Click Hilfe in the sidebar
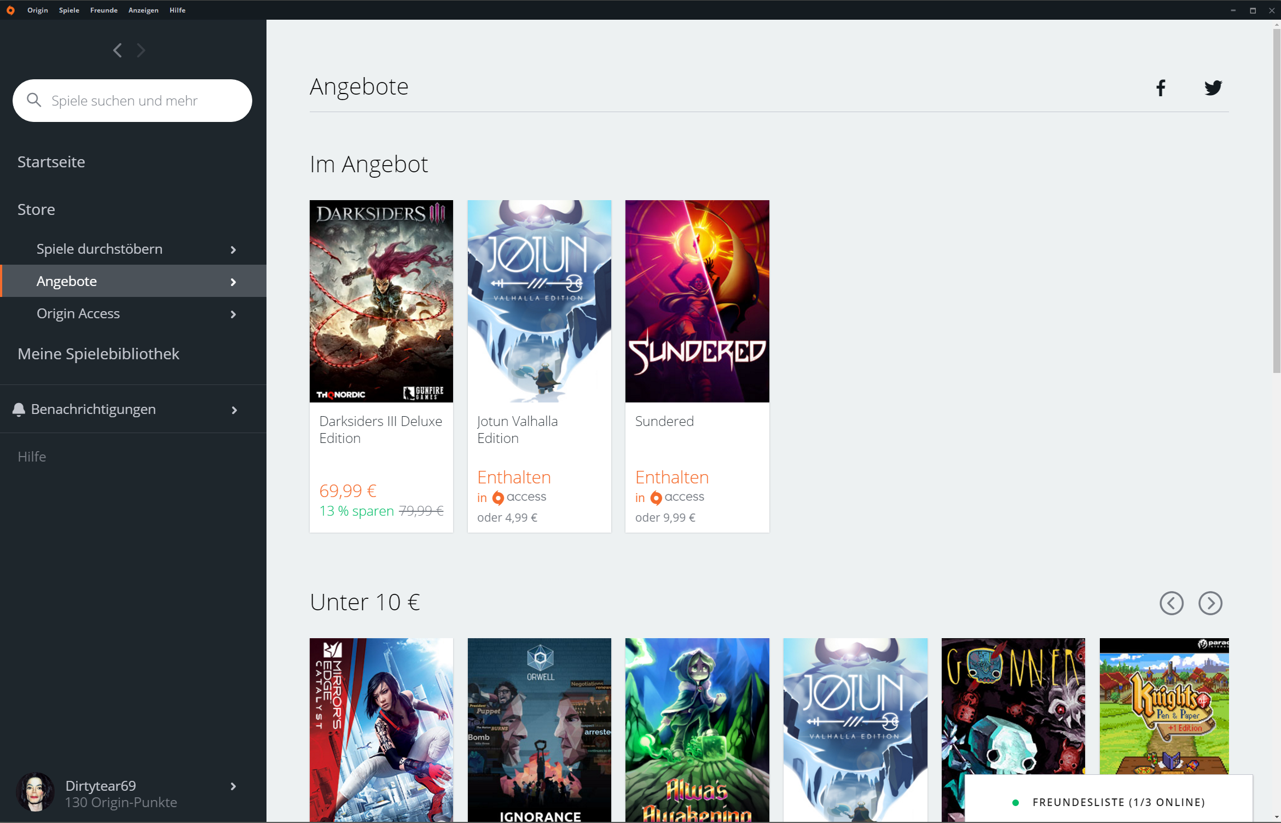 tap(32, 457)
